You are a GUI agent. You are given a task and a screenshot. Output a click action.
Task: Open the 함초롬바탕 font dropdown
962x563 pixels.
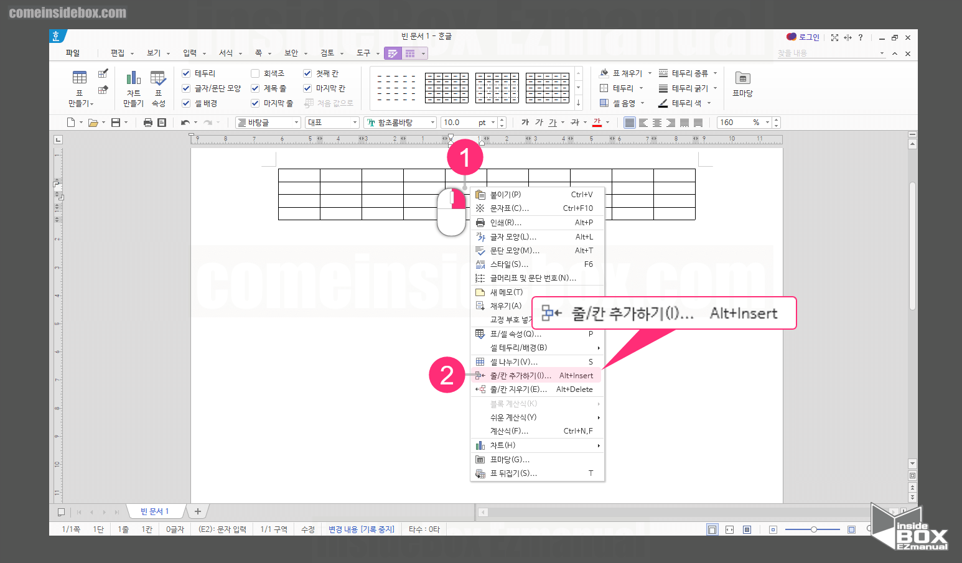(x=401, y=123)
